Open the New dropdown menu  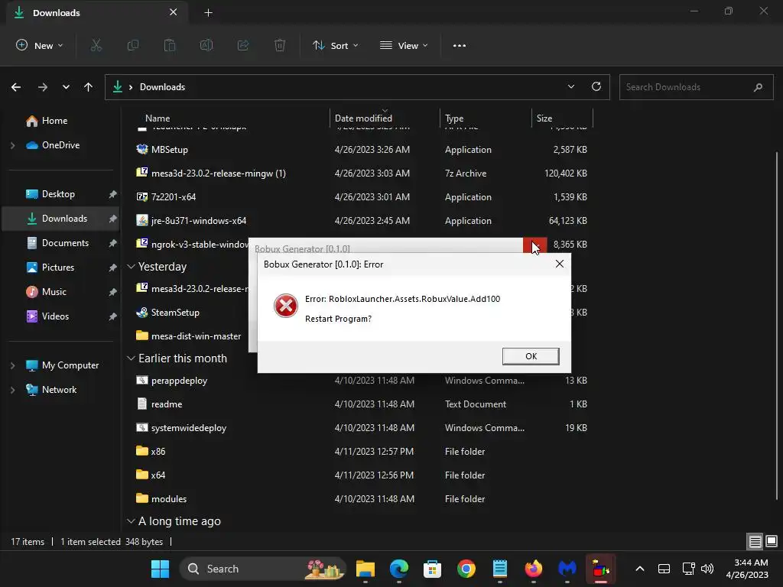click(x=40, y=45)
